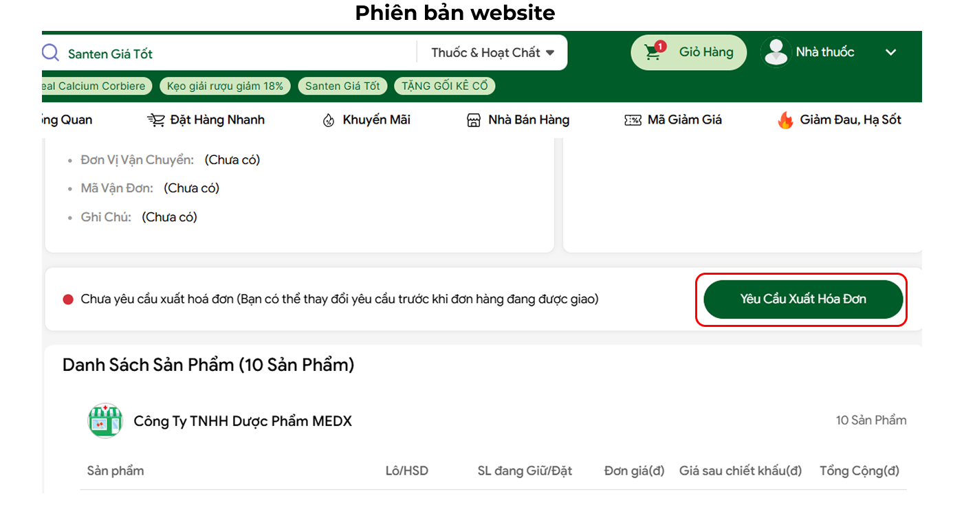Click the Nhà thuốc account label

825,52
